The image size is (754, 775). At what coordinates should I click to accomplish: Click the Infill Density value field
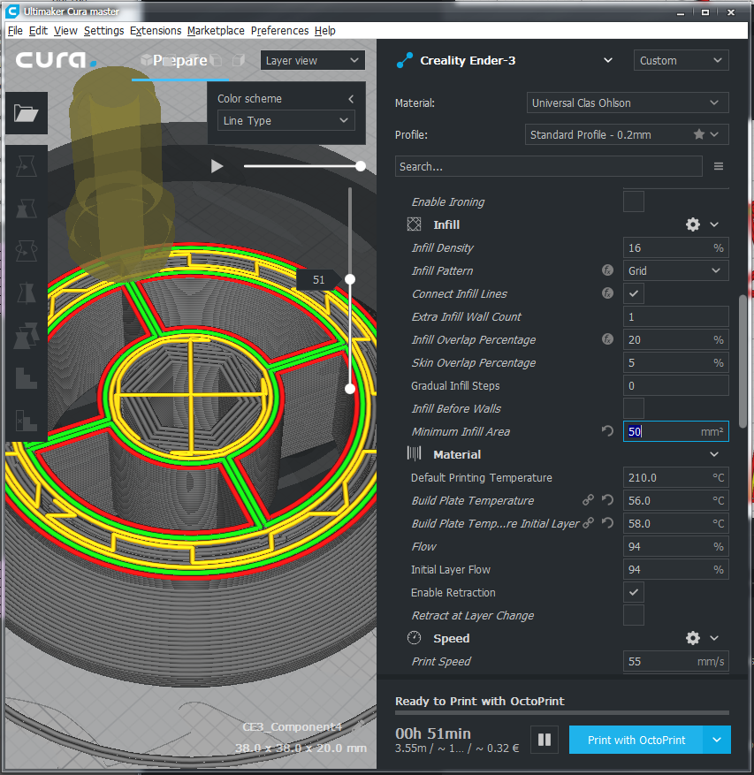click(x=675, y=247)
